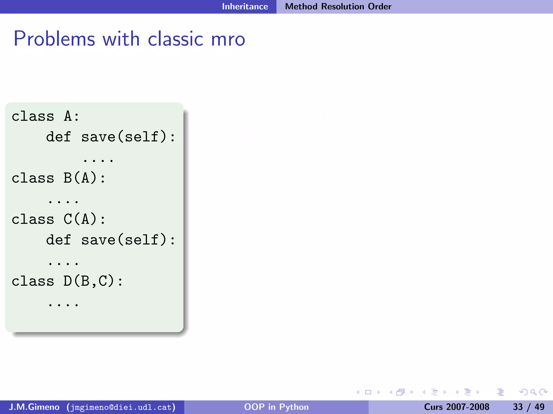
Task: Open search with magnifier icon
Action: (533, 392)
